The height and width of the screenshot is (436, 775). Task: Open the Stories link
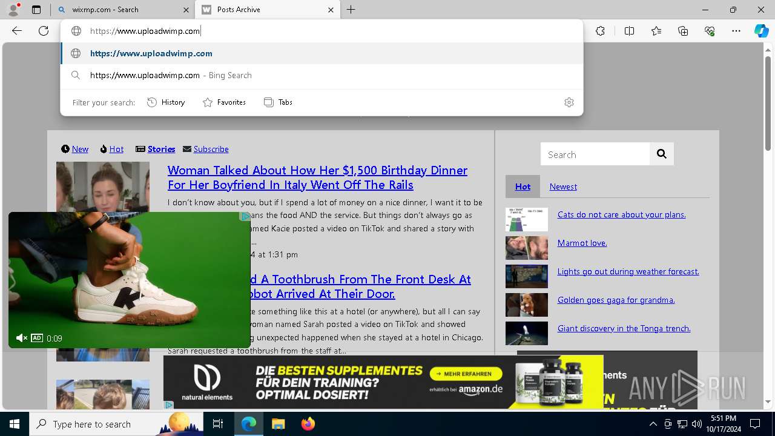click(x=161, y=149)
